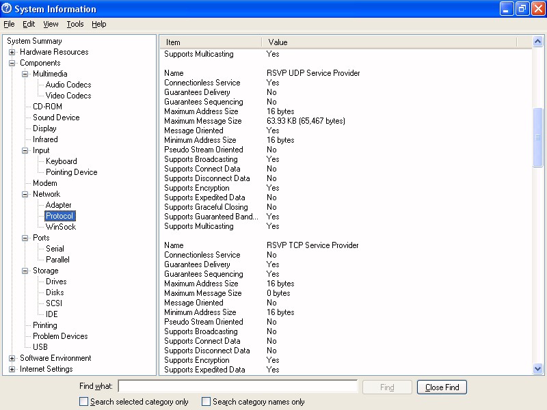The width and height of the screenshot is (547, 410).
Task: Select WinSock under Network
Action: (x=60, y=227)
